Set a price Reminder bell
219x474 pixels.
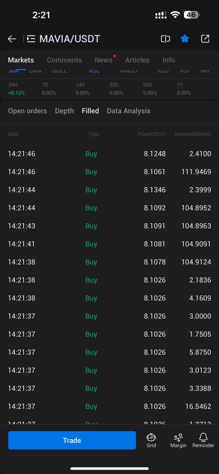[203, 440]
